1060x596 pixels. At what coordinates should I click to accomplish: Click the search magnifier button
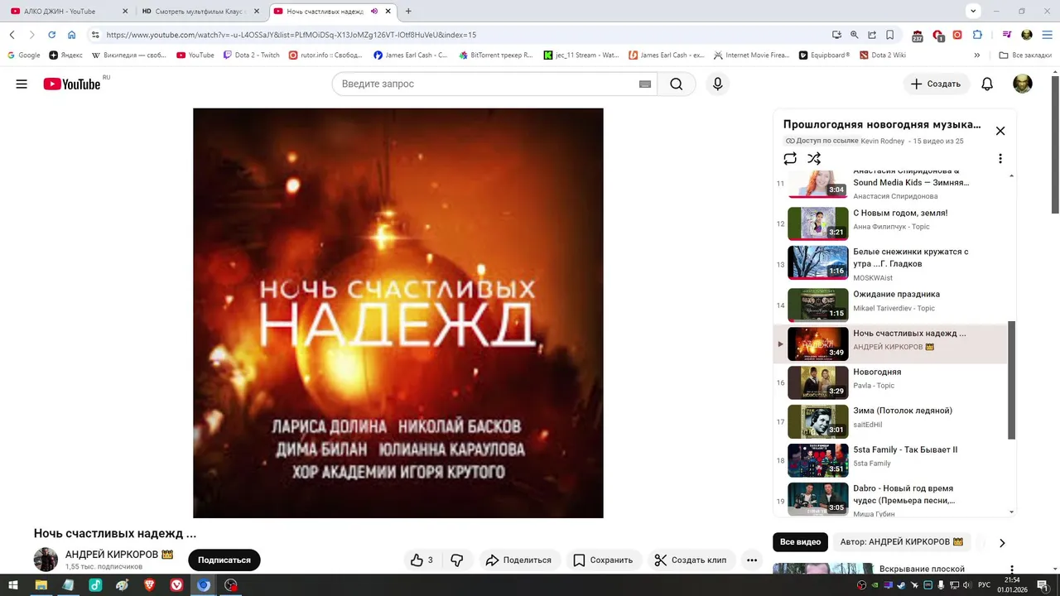(x=677, y=84)
